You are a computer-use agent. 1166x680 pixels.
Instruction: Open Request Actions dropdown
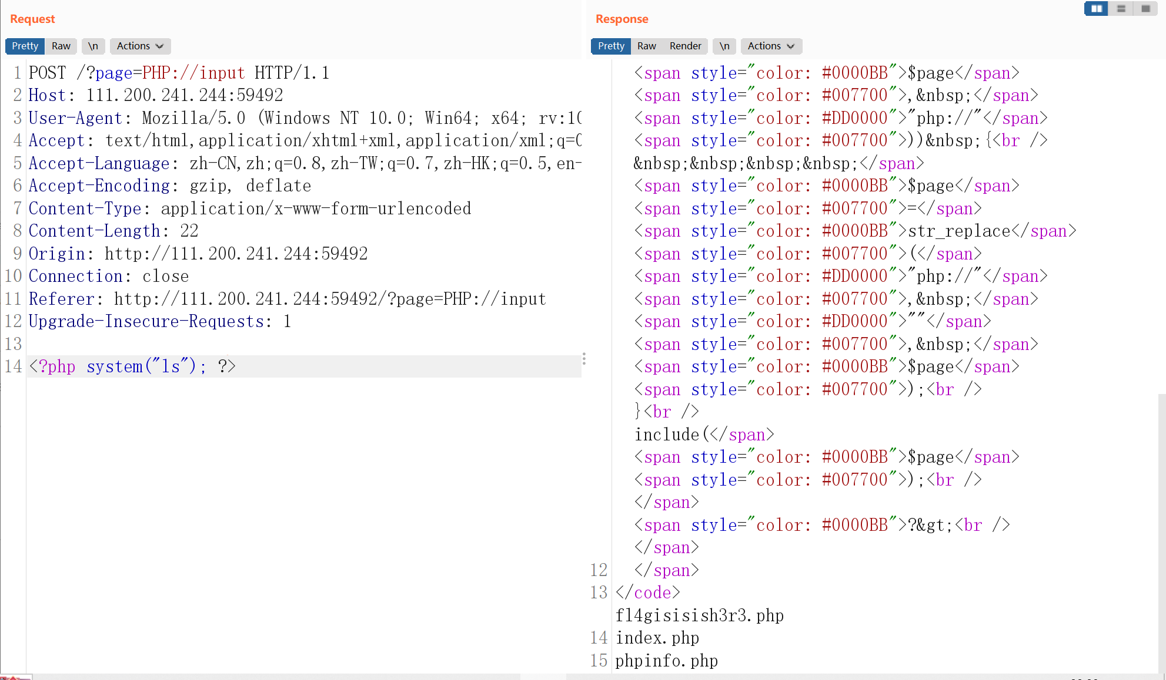140,46
